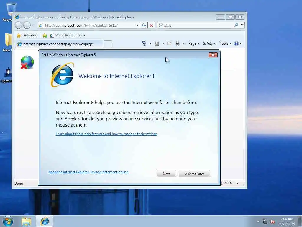Close the Set Up Internet Explorer 8 dialog
The width and height of the screenshot is (302, 227).
[x=213, y=55]
